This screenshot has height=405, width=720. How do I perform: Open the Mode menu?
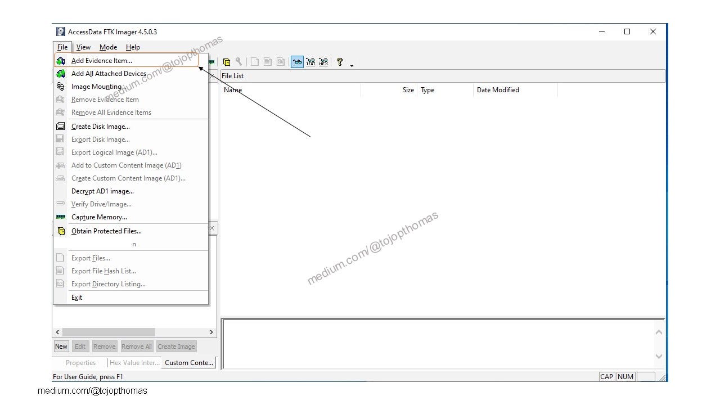pyautogui.click(x=109, y=47)
